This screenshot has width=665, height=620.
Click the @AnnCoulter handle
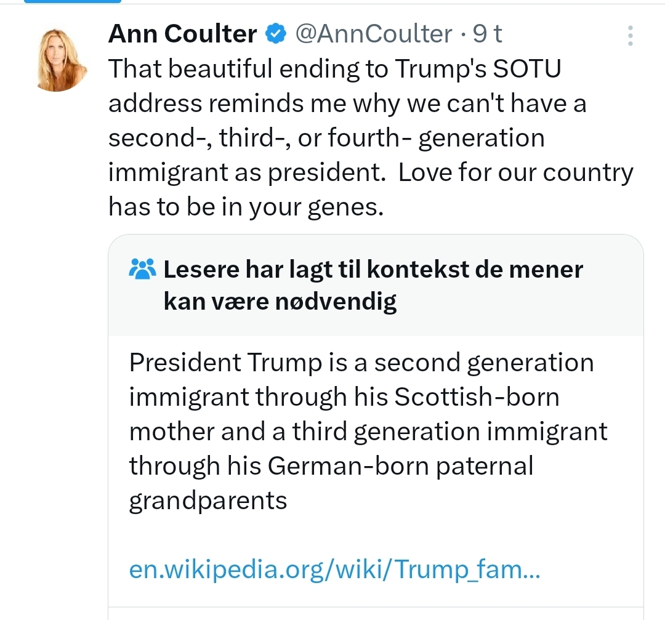[374, 34]
